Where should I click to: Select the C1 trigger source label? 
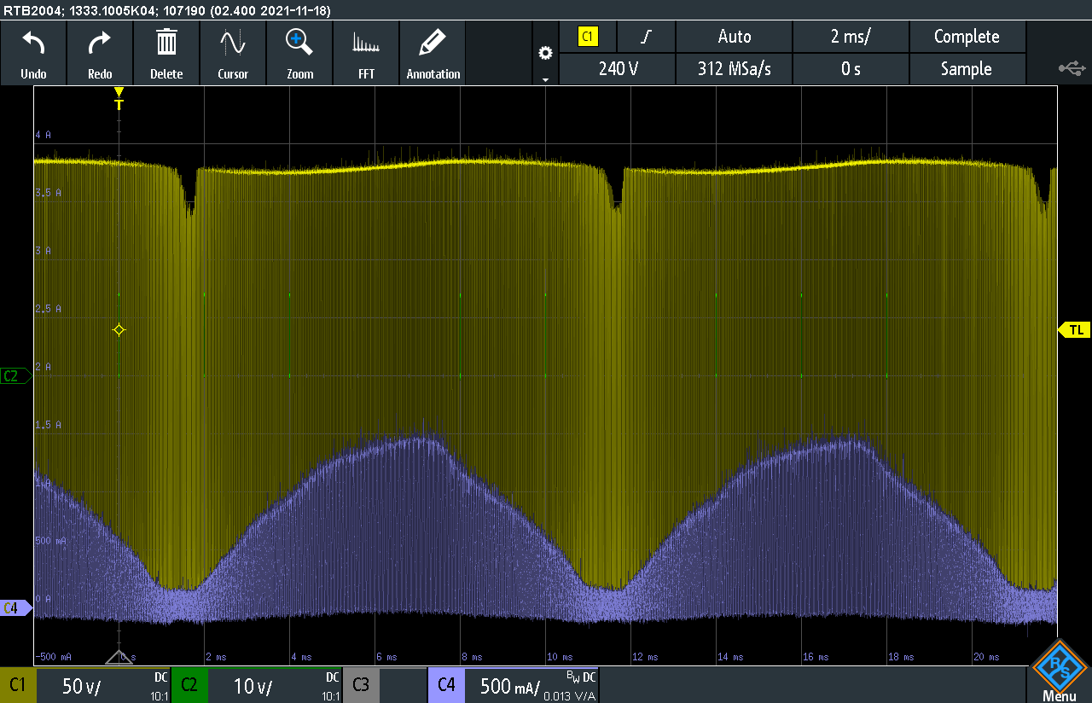(x=588, y=37)
